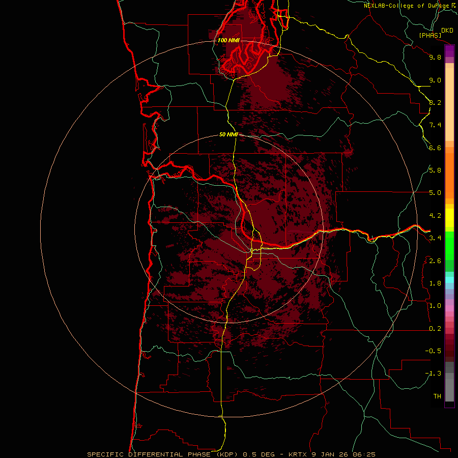Viewport: 458px width, 458px height.
Task: Click the 6.6 value on color scale
Action: (x=435, y=148)
